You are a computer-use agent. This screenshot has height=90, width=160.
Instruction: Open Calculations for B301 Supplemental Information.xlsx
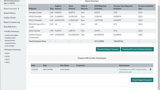click(x=133, y=70)
